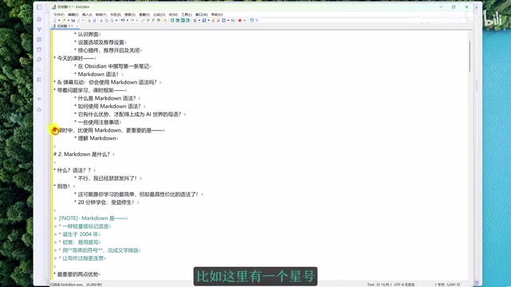Click the line '一种轻量级标记语言'
Image resolution: width=511 pixels, height=287 pixels.
85,226
